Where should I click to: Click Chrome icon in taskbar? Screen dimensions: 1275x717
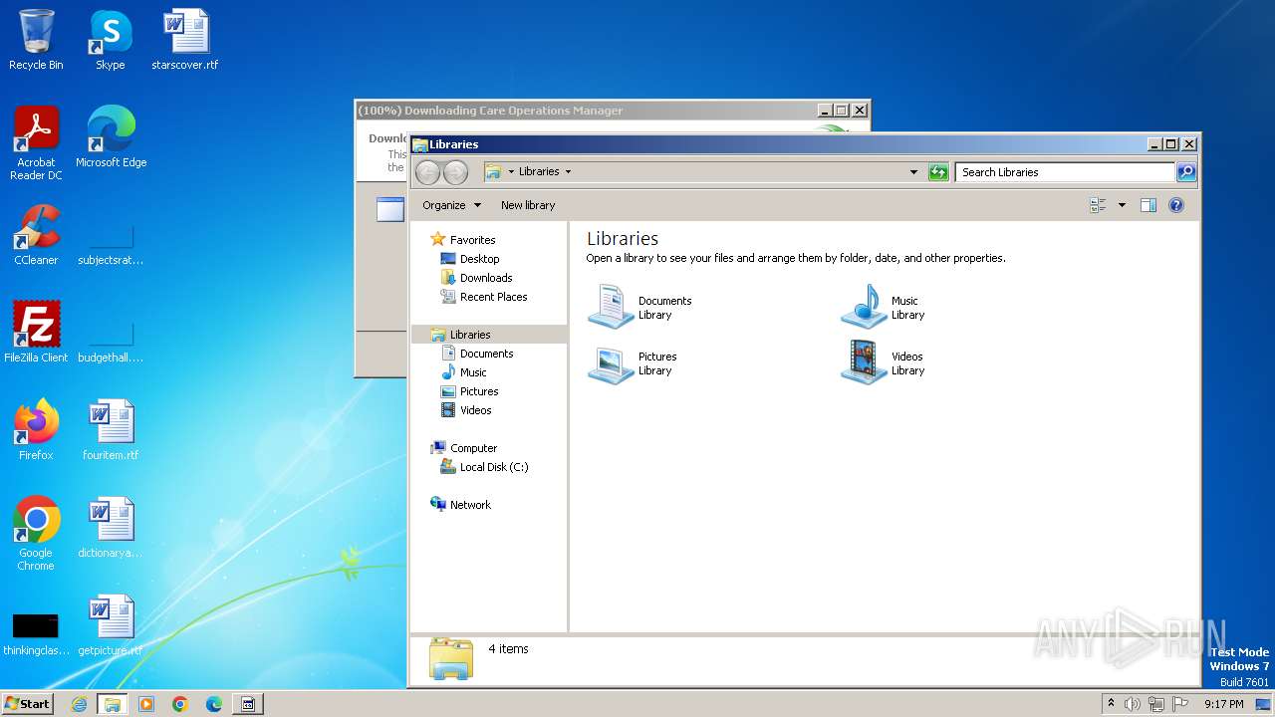tap(180, 704)
